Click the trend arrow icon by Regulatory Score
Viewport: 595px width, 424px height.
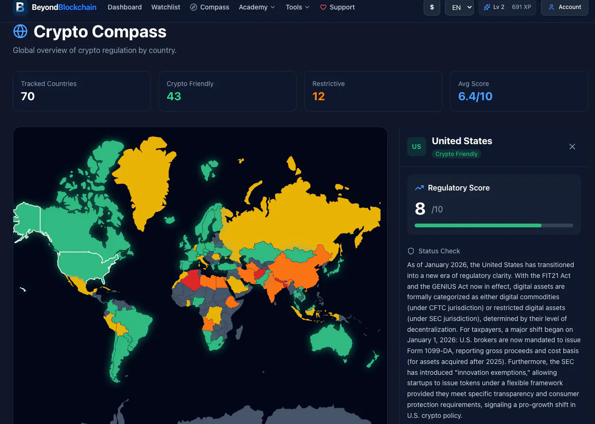419,188
